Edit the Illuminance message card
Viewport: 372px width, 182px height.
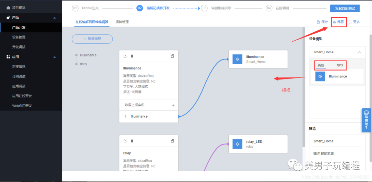pyautogui.click(x=125, y=56)
